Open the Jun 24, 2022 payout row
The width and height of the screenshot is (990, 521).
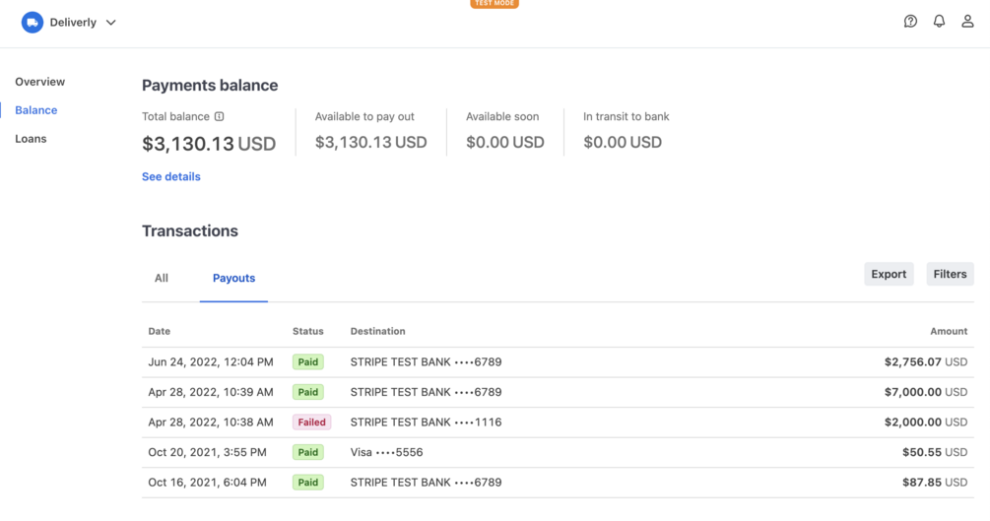click(558, 361)
